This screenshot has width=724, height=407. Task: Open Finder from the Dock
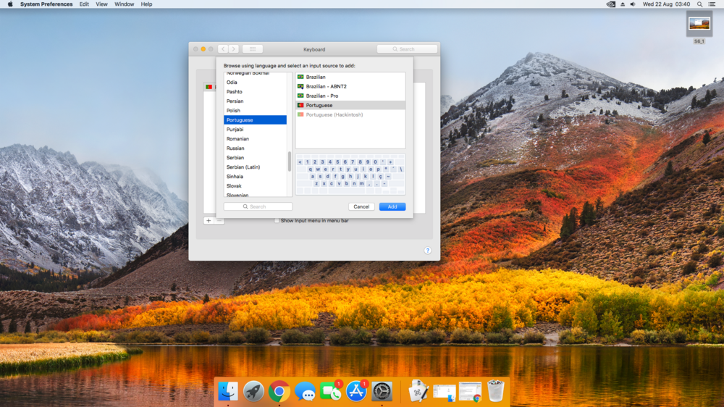[228, 392]
